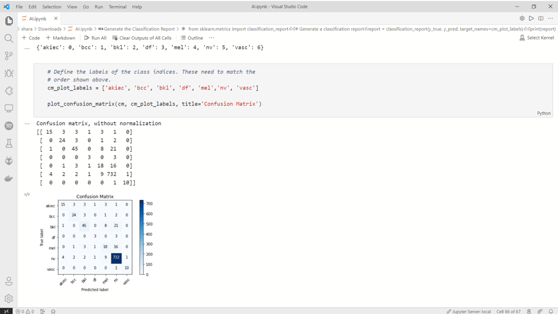The width and height of the screenshot is (558, 314).
Task: Open the Selection menu
Action: click(52, 7)
